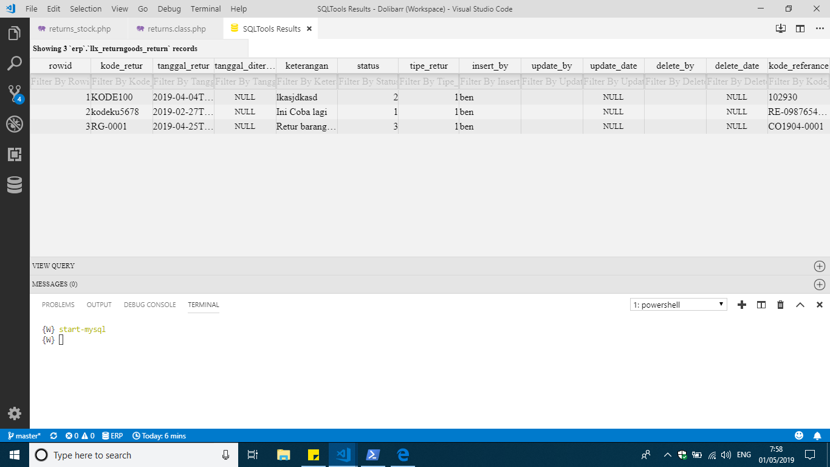This screenshot has height=467, width=830.
Task: Open the Debug menu
Action: point(169,9)
